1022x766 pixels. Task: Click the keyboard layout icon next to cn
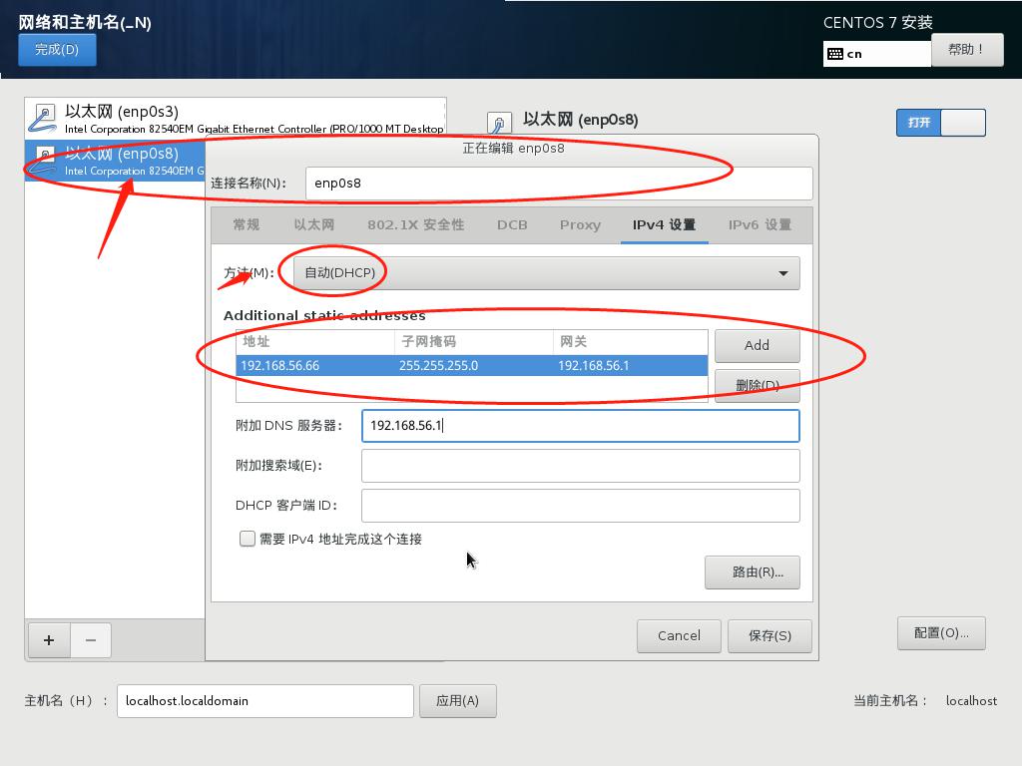coord(835,54)
